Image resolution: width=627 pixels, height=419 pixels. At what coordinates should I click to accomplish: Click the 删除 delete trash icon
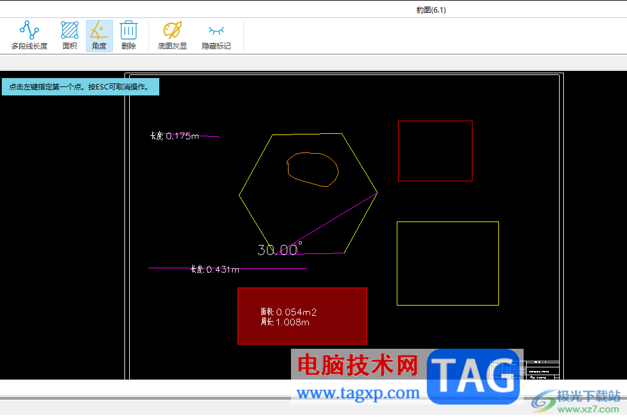click(129, 35)
